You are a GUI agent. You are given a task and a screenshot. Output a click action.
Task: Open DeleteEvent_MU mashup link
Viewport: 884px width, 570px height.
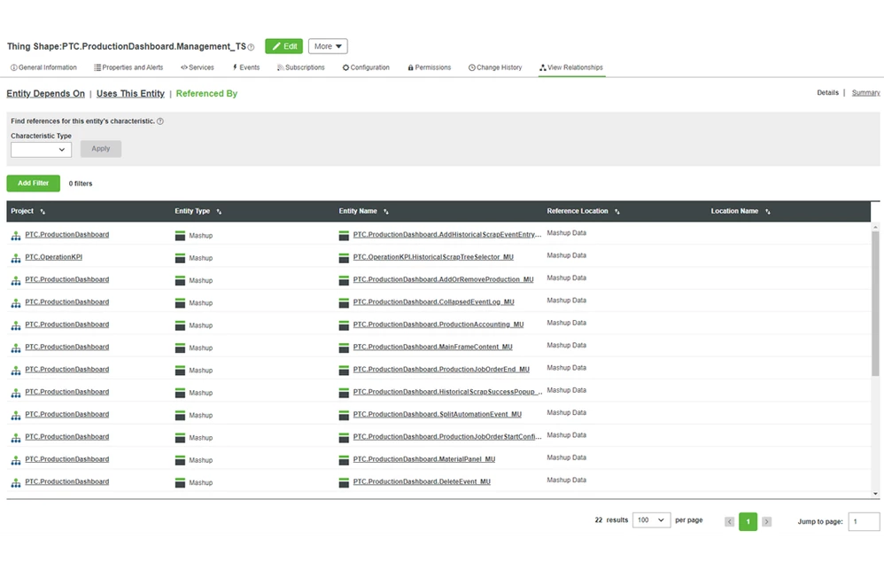tap(422, 482)
